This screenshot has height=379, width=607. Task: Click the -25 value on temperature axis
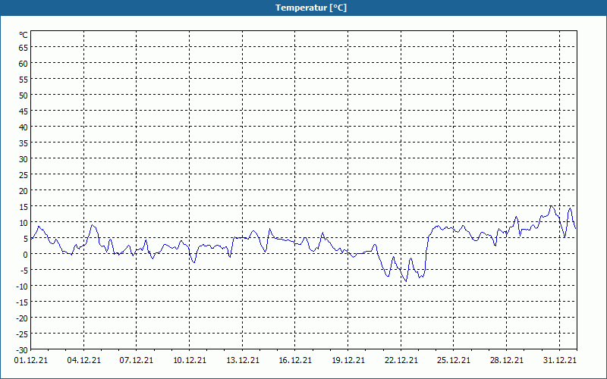click(x=22, y=334)
